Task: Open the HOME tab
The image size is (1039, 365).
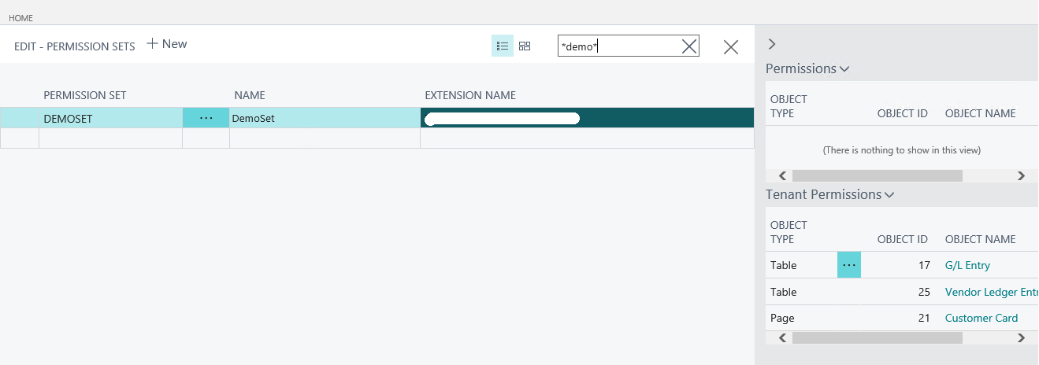Action: pyautogui.click(x=20, y=17)
